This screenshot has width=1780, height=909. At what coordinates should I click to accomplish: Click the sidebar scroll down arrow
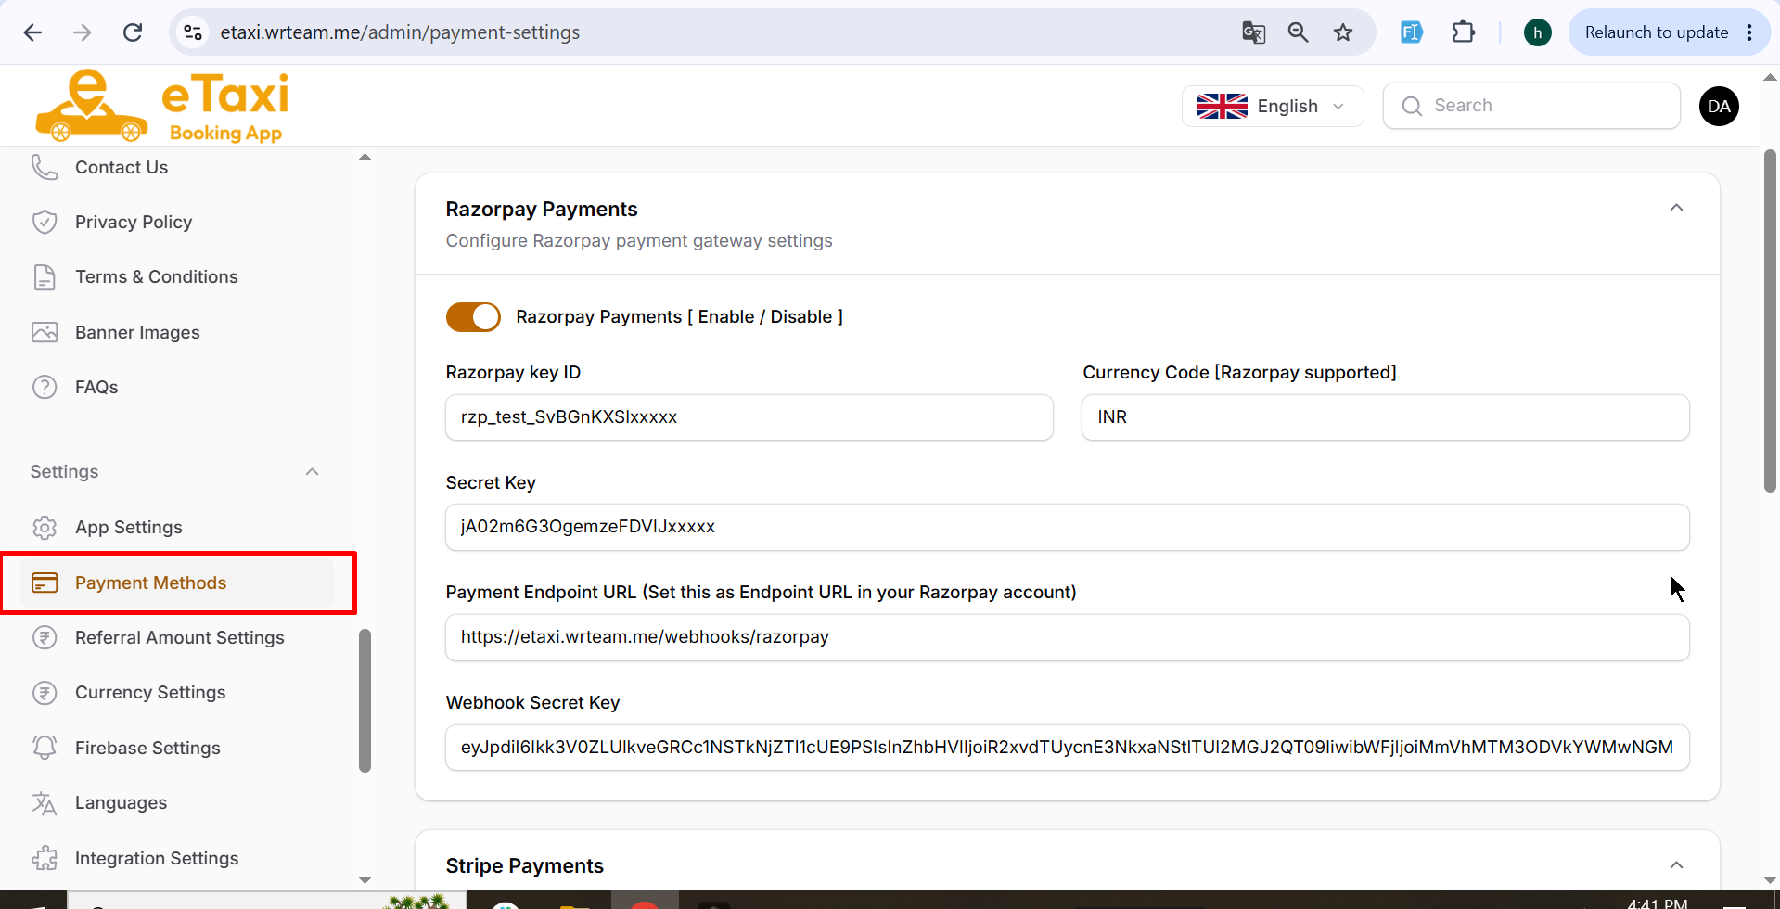click(365, 879)
